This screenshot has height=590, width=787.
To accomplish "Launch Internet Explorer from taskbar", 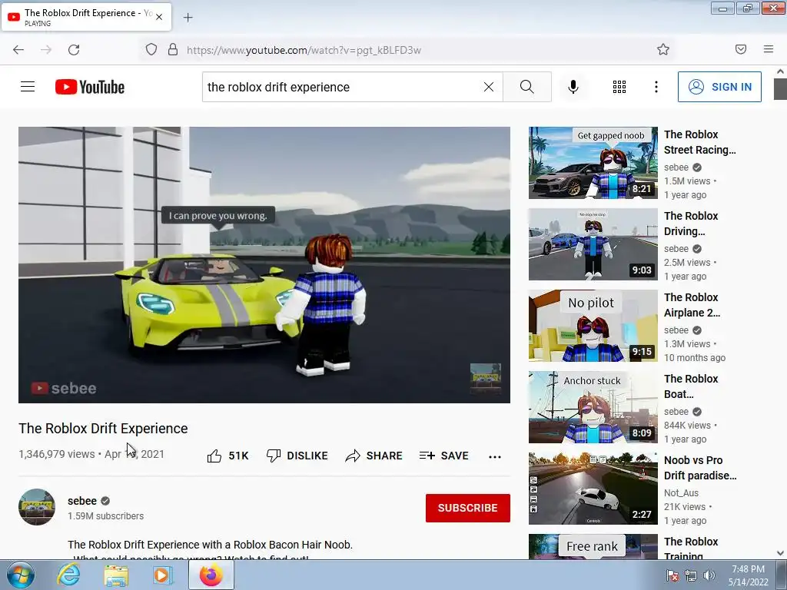I will pos(68,575).
